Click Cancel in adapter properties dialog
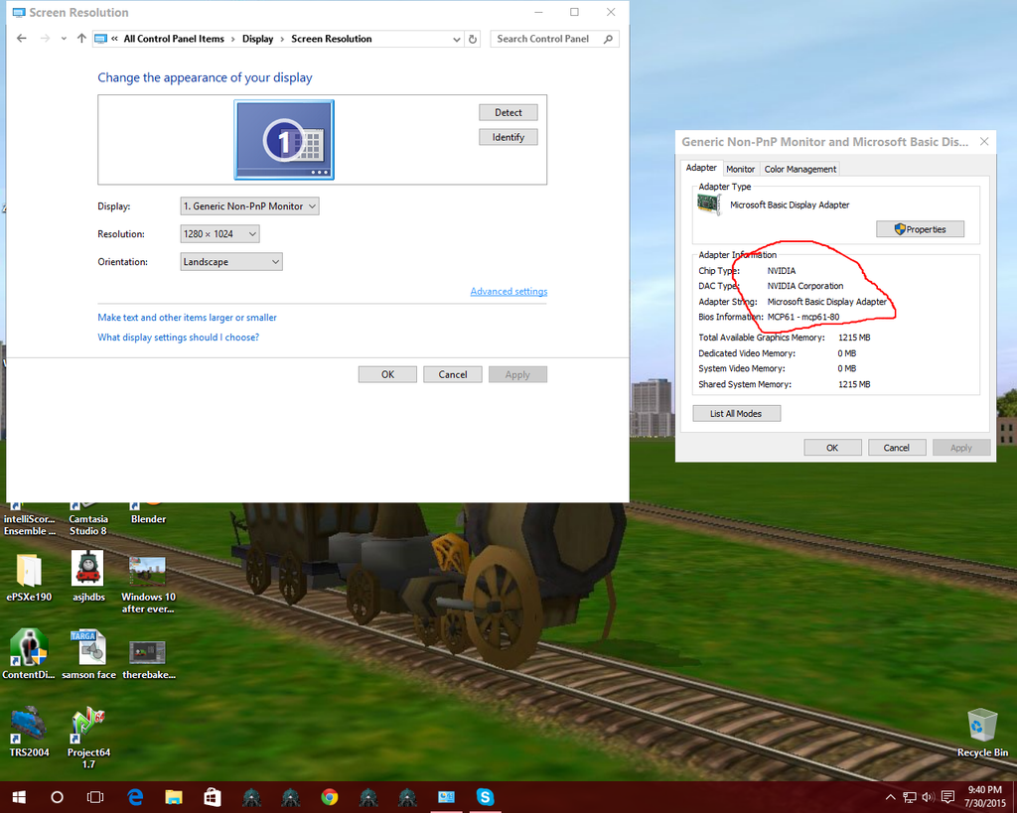 click(x=897, y=448)
